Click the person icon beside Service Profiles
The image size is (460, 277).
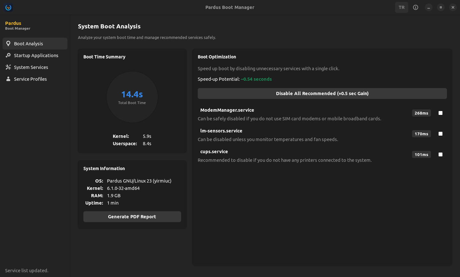pos(8,79)
